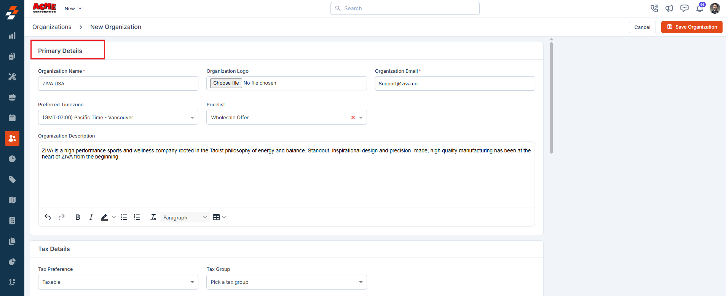Viewport: 726px width, 296px height.
Task: Click Choose file for Organization Logo
Action: coord(226,83)
